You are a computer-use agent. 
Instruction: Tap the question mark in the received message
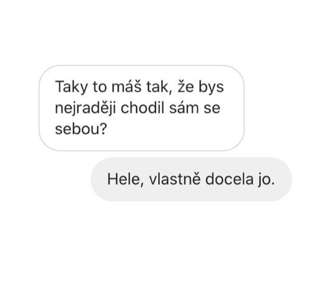[x=103, y=128]
